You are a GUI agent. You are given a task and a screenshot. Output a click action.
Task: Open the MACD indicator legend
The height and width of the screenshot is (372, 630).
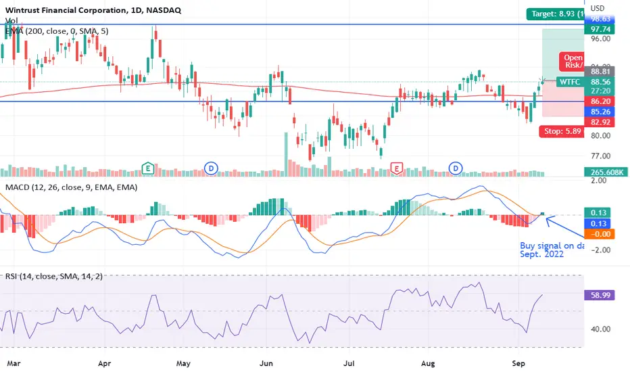71,187
